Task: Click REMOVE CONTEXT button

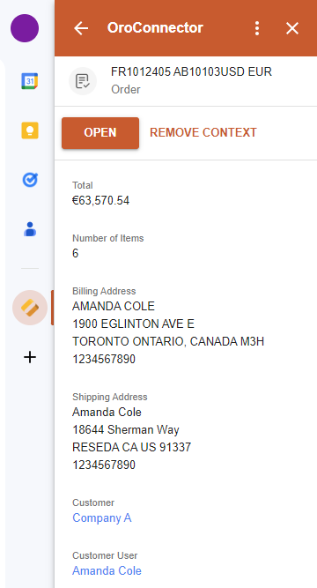Action: (203, 133)
